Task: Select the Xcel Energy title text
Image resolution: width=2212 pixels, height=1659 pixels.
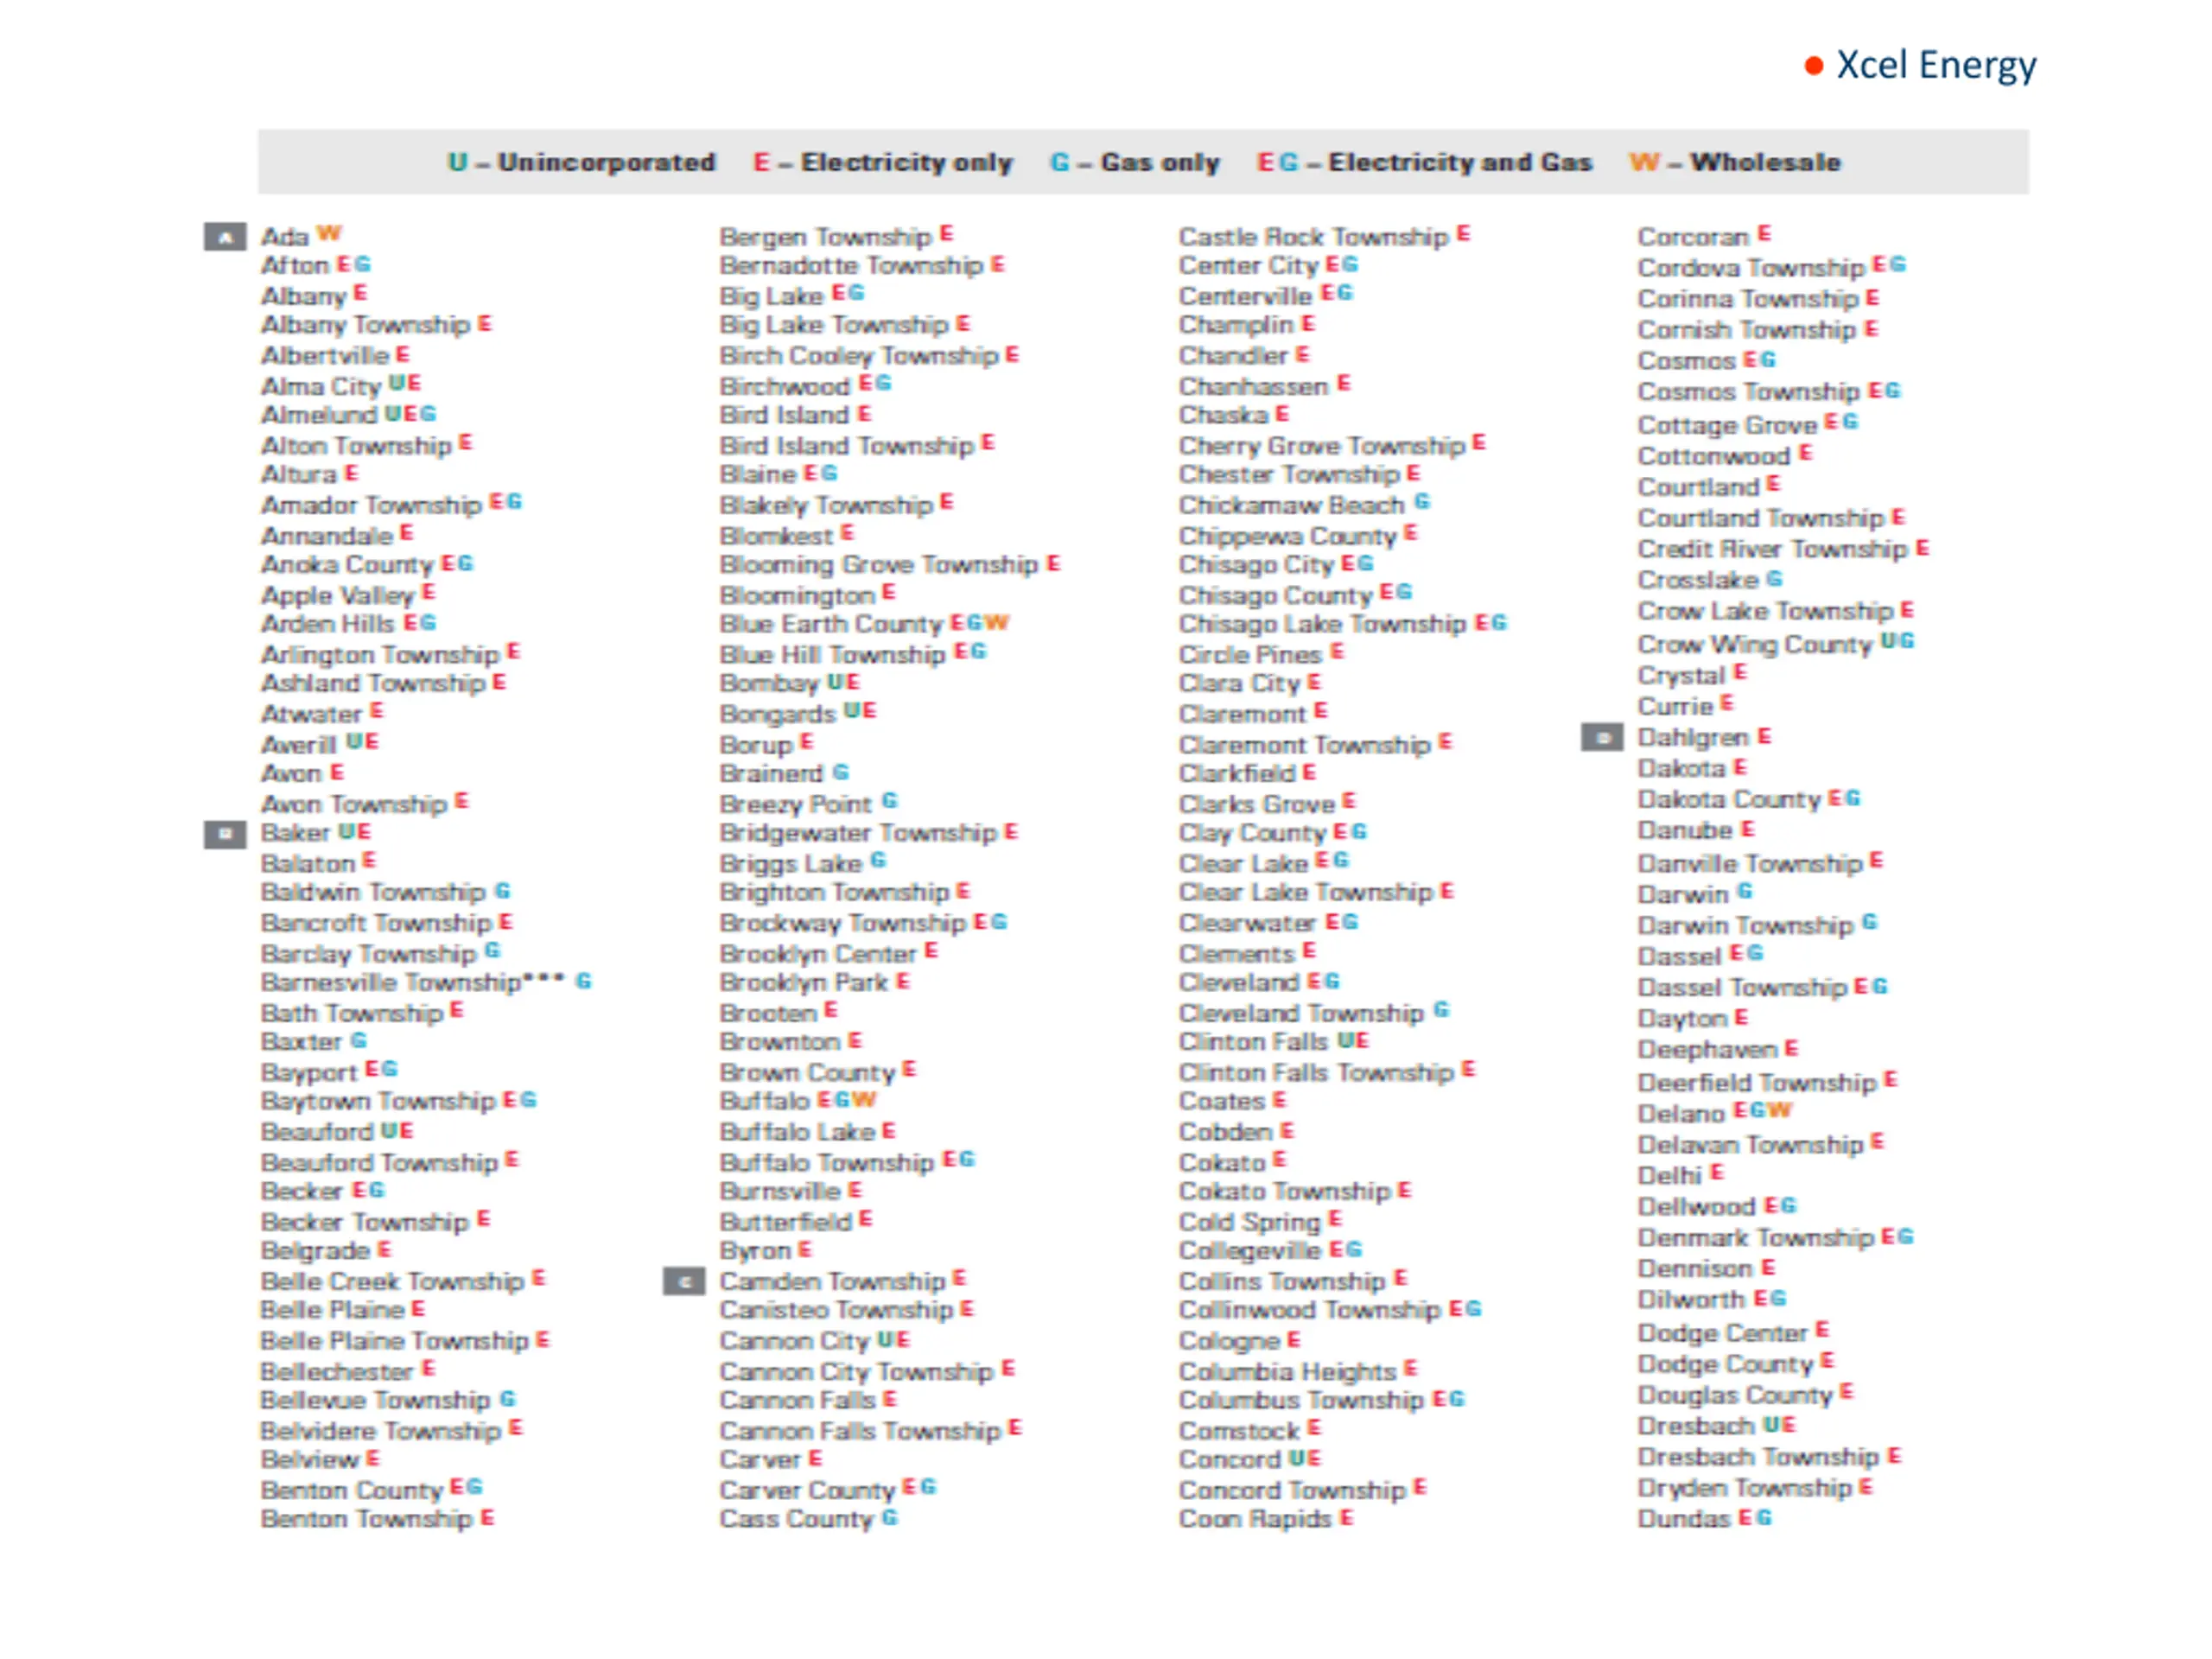Action: (x=1936, y=65)
